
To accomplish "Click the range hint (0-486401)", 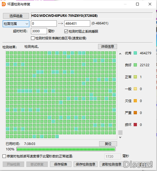I will pyautogui.click(x=100, y=23).
